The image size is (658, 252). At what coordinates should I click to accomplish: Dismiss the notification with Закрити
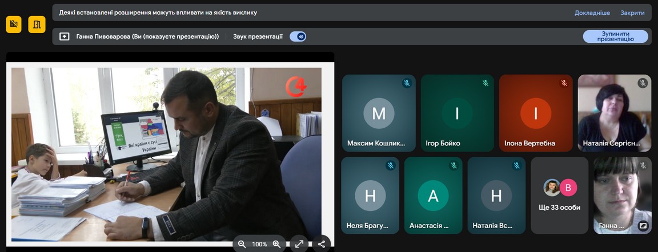pos(632,13)
